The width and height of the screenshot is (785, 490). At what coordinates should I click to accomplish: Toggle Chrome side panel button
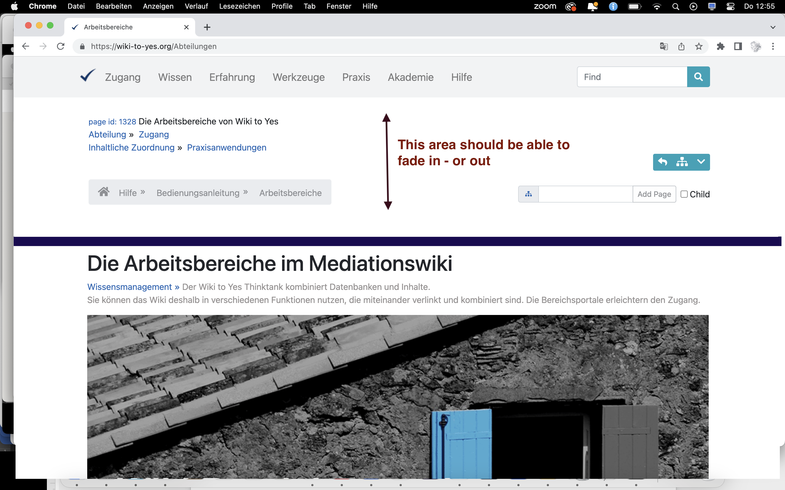738,46
